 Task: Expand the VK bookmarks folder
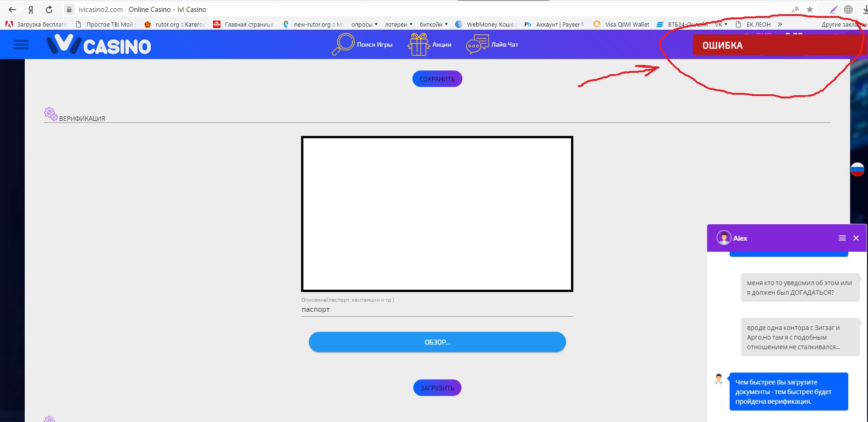coord(721,24)
